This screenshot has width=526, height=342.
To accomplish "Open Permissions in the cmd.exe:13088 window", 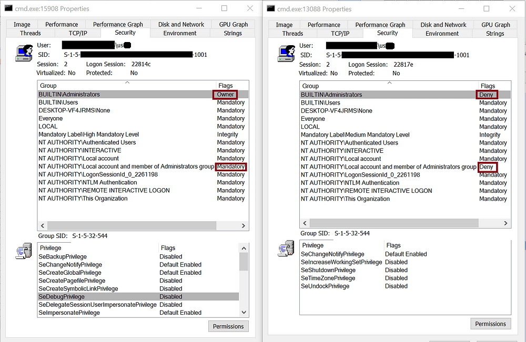I will (490, 324).
